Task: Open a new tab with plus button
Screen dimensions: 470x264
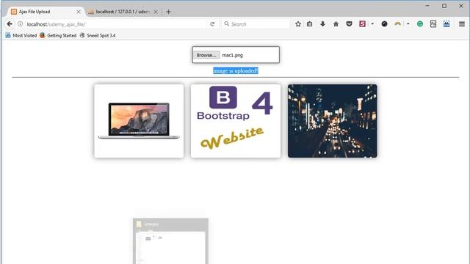Action: click(x=168, y=12)
